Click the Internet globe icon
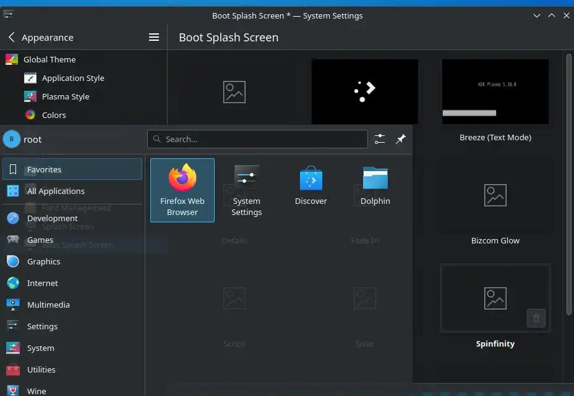 (13, 283)
